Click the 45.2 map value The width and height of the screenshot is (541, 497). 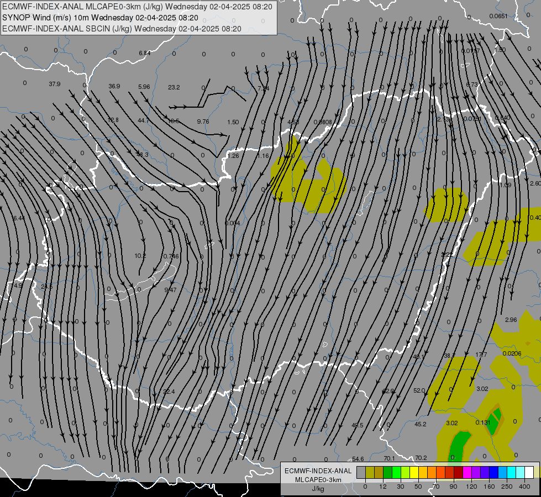(x=420, y=424)
